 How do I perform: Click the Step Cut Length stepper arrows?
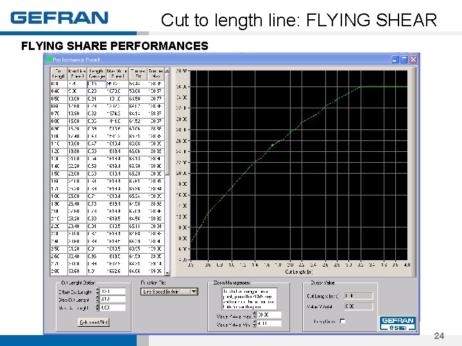pyautogui.click(x=98, y=299)
